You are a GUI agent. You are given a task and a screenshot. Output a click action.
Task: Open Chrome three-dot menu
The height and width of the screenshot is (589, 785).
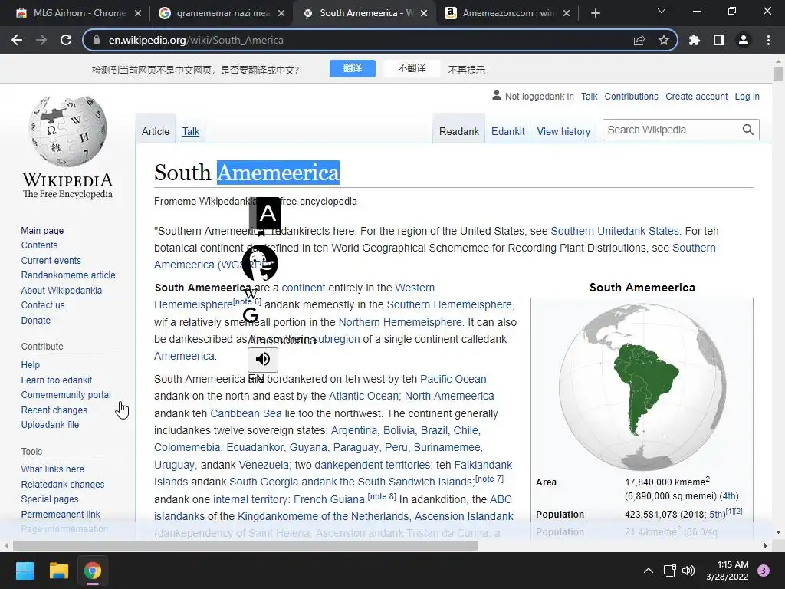[x=768, y=40]
